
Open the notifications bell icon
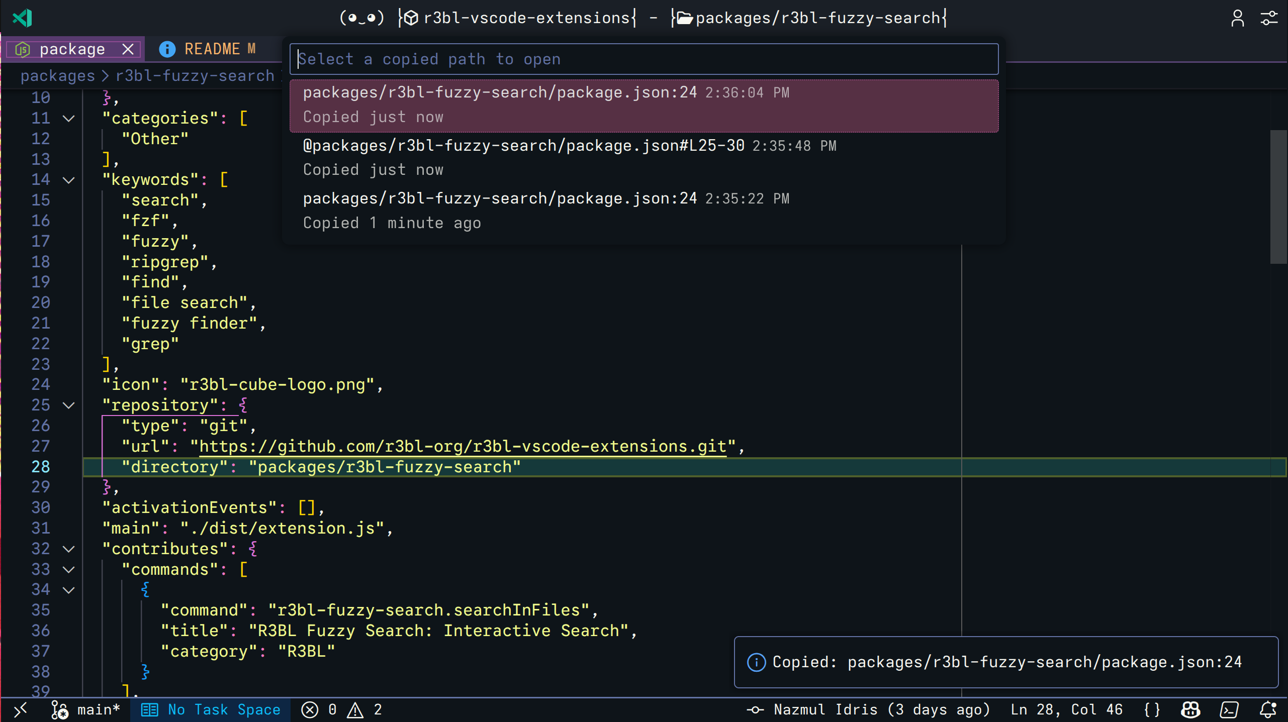pyautogui.click(x=1267, y=709)
